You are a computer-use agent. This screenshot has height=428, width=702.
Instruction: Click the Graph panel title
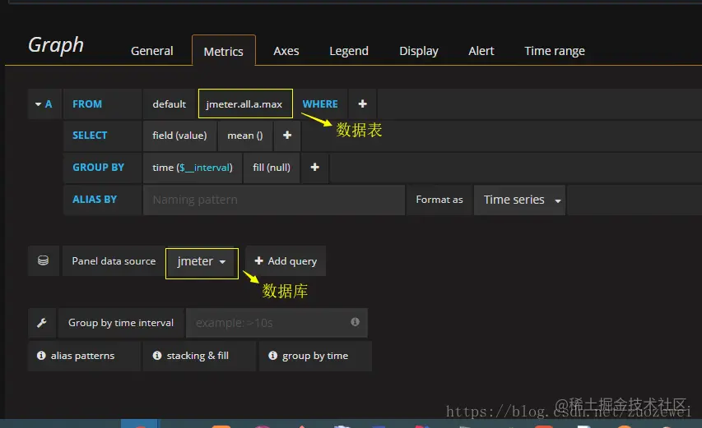pos(56,45)
